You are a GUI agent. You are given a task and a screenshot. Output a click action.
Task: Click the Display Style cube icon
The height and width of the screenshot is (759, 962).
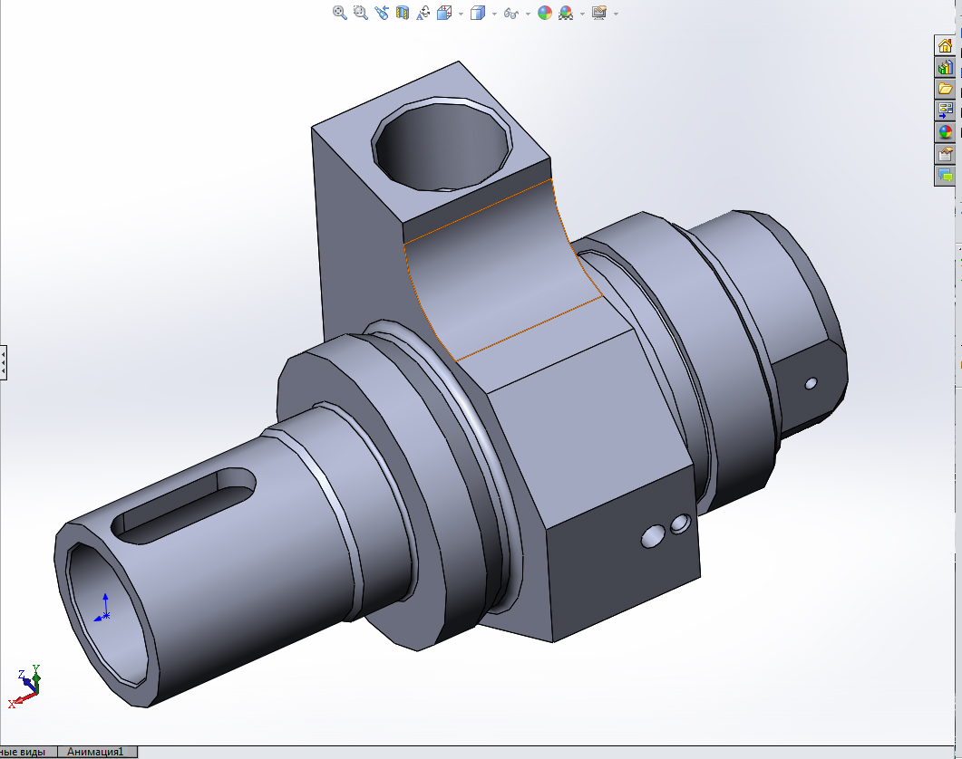tap(477, 13)
